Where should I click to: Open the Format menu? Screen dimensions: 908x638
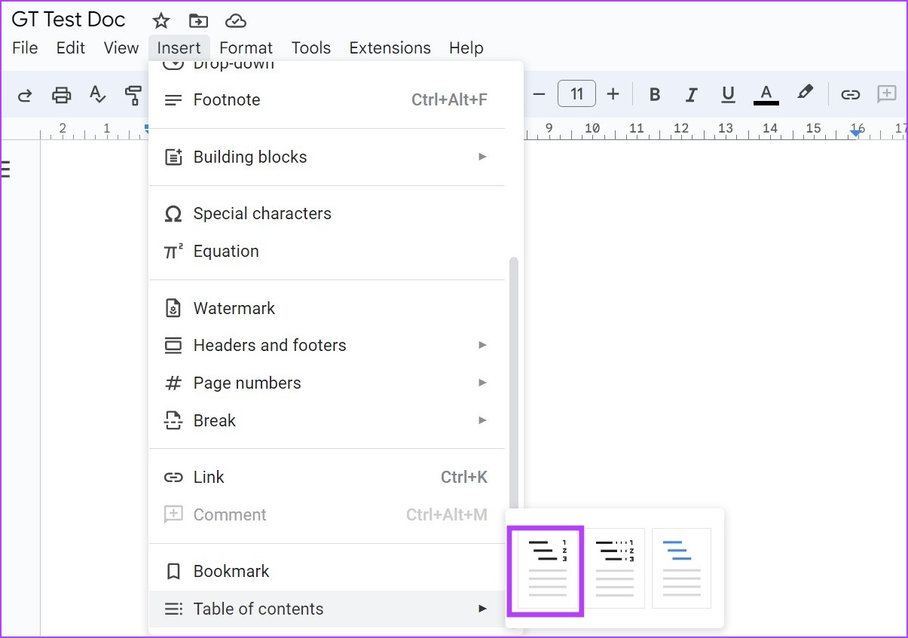(x=246, y=47)
